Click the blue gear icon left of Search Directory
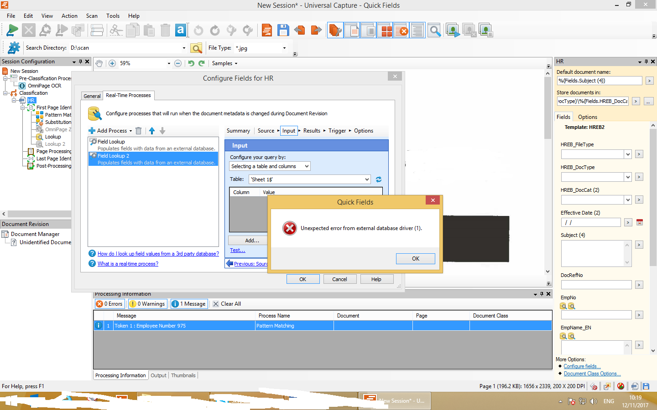The width and height of the screenshot is (657, 410). 14,48
